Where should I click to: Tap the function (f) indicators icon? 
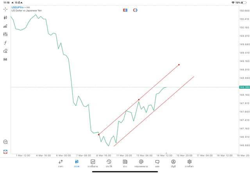tap(5, 43)
